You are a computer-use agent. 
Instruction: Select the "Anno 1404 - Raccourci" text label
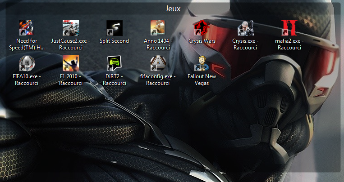pyautogui.click(x=158, y=44)
